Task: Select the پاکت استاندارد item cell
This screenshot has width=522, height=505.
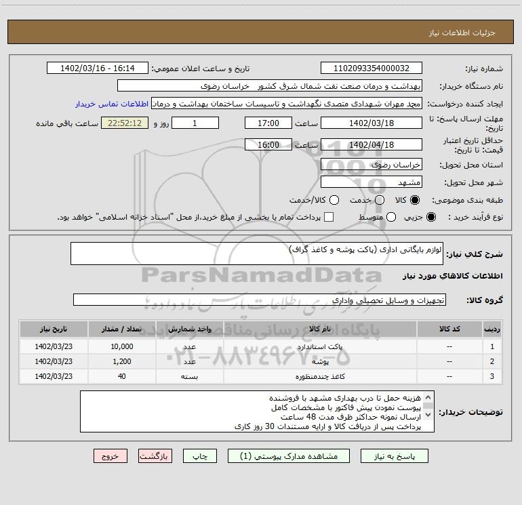Action: click(320, 346)
